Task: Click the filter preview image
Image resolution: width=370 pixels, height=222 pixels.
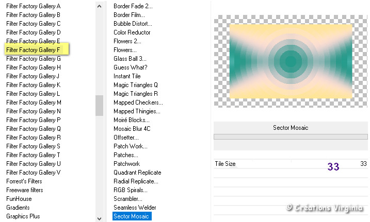Action: (x=290, y=61)
